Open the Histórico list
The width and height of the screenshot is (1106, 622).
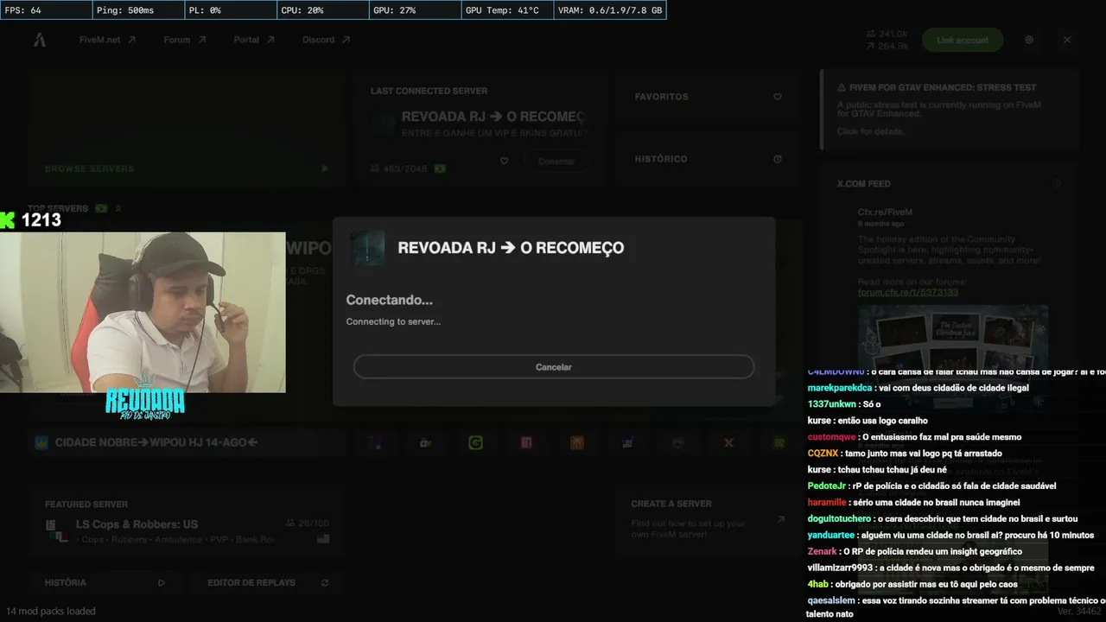[708, 159]
